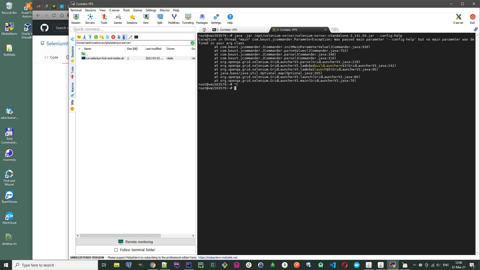480x270 pixels.
Task: Switch to the 2. Contabo VPS tab
Action: click(227, 30)
